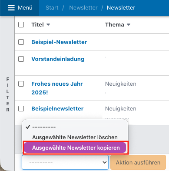This screenshot has width=169, height=171.
Task: Open Frohes neues Jahr 2025! newsletter
Action: (57, 88)
